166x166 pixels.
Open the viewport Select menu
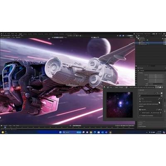coord(16,36)
